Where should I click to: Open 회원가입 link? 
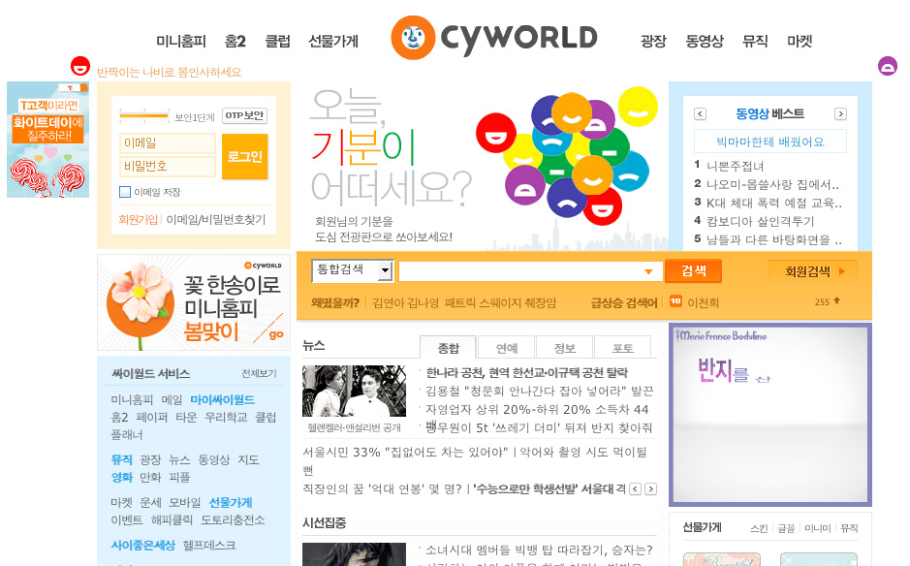click(x=139, y=219)
